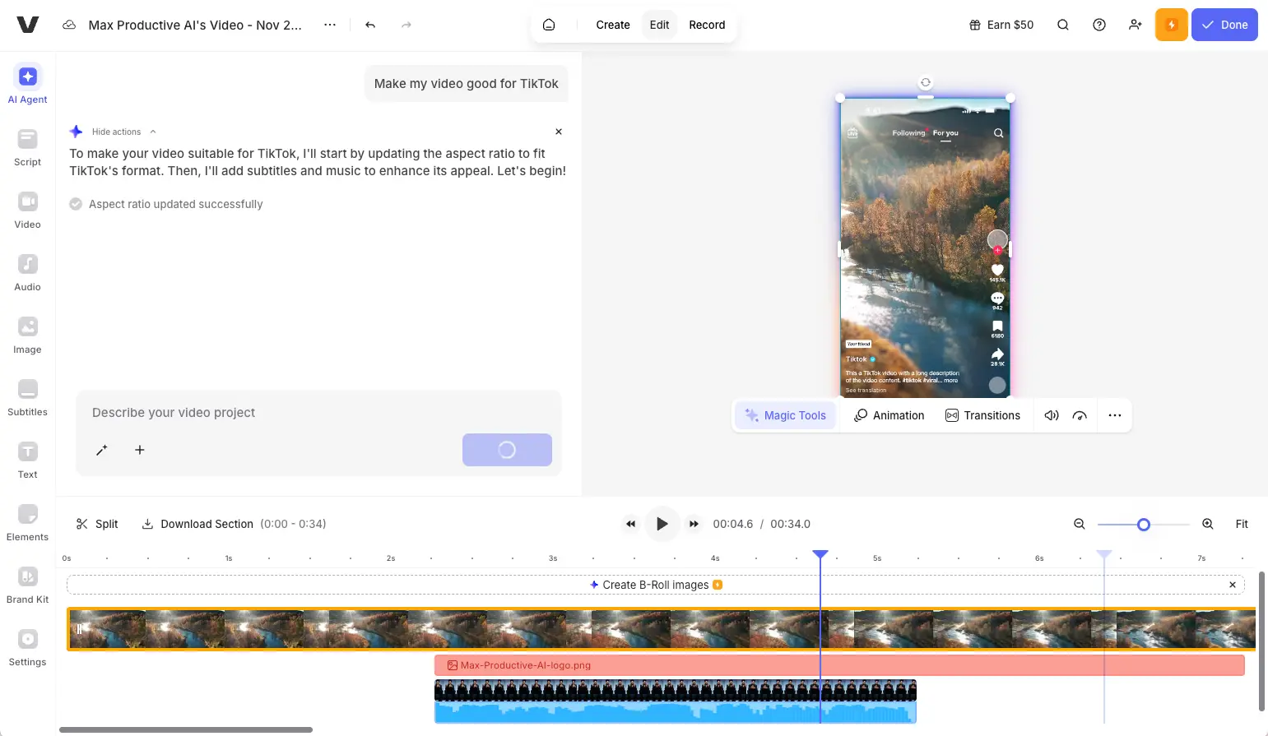Open more options in the canvas toolbar
1268x736 pixels.
[1115, 415]
